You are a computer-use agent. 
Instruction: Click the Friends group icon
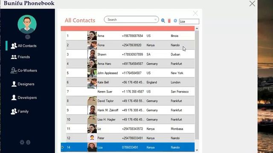click(x=14, y=57)
